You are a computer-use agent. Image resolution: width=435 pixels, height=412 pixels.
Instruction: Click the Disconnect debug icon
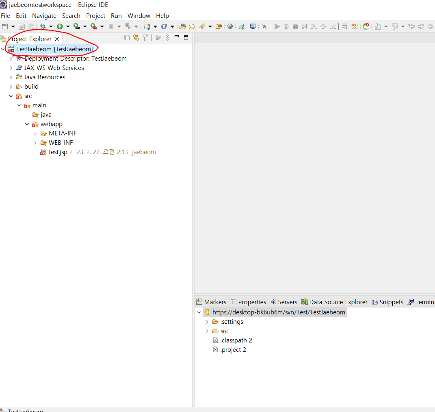305,27
